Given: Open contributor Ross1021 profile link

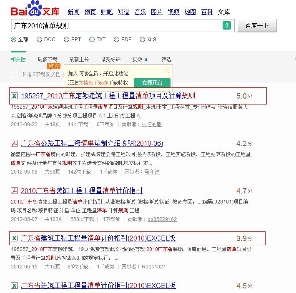Looking at the screenshot, I should [x=154, y=267].
